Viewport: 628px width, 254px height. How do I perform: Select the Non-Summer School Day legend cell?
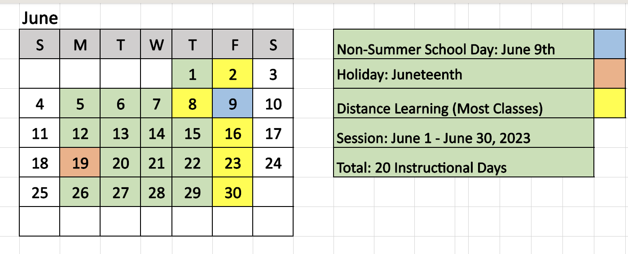(x=464, y=44)
